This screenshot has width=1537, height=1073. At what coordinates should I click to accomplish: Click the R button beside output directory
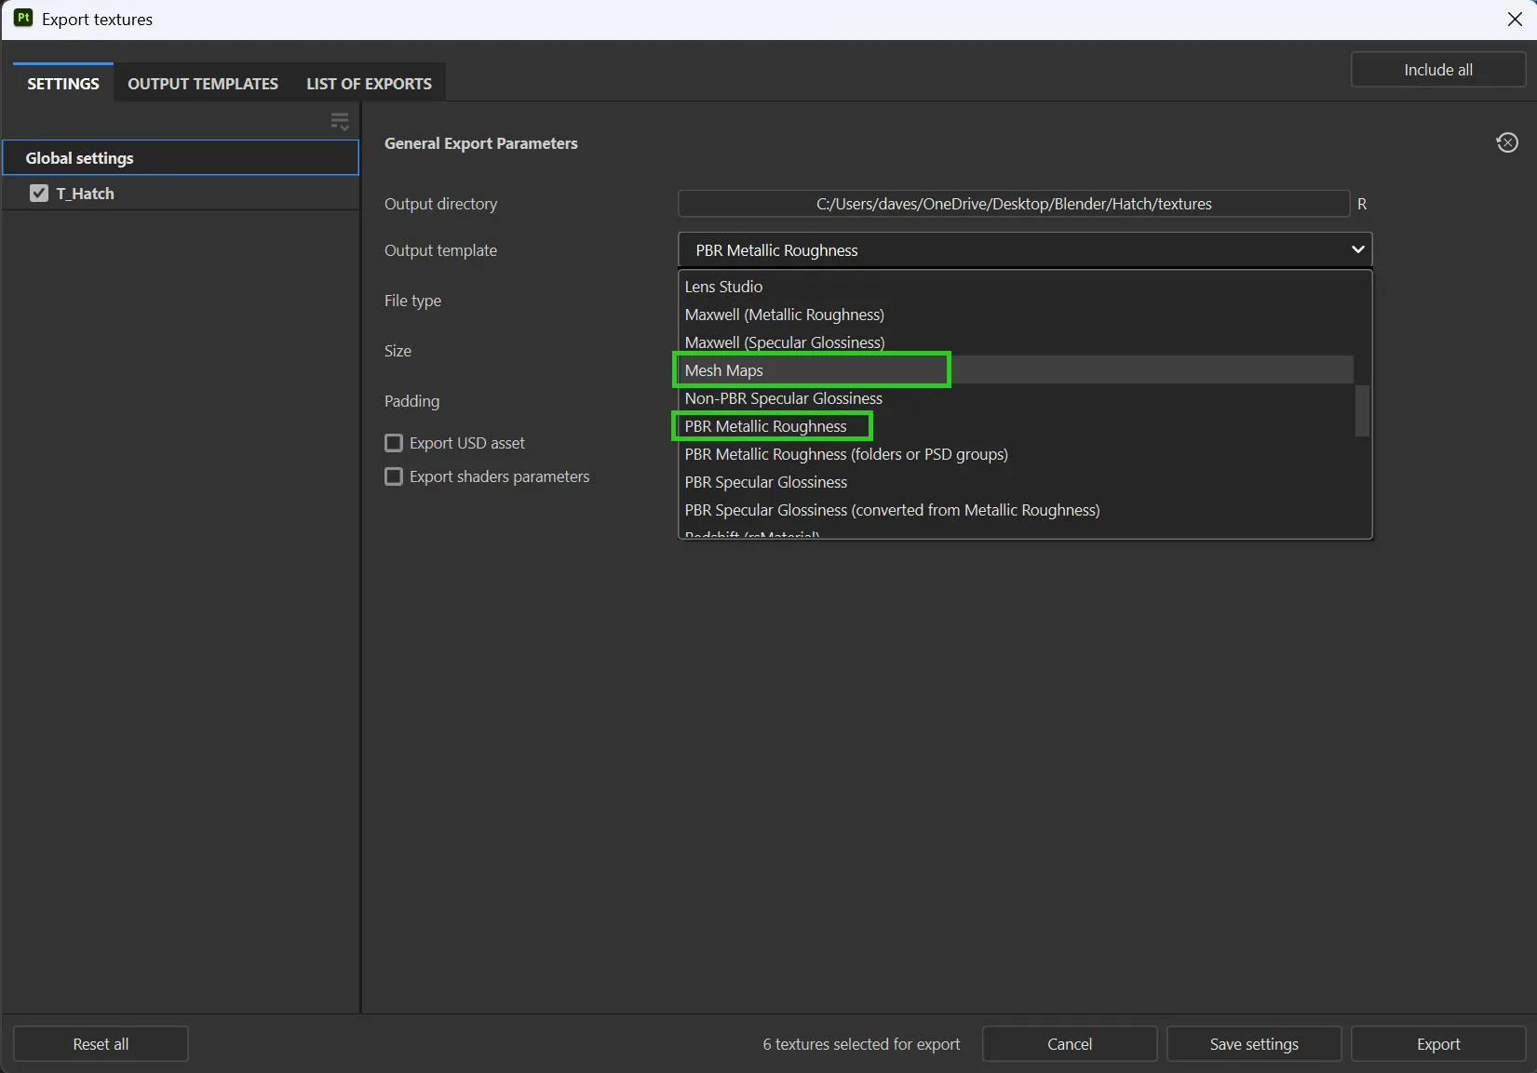pyautogui.click(x=1362, y=204)
